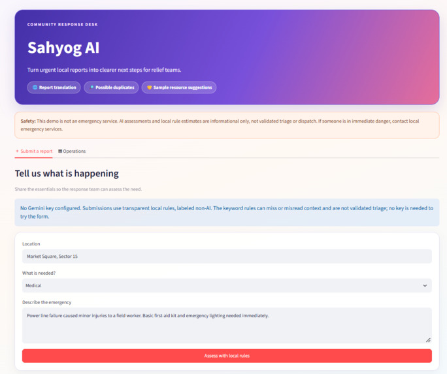Switch to the Submit a report tab
This screenshot has height=374, width=447.
click(x=34, y=151)
